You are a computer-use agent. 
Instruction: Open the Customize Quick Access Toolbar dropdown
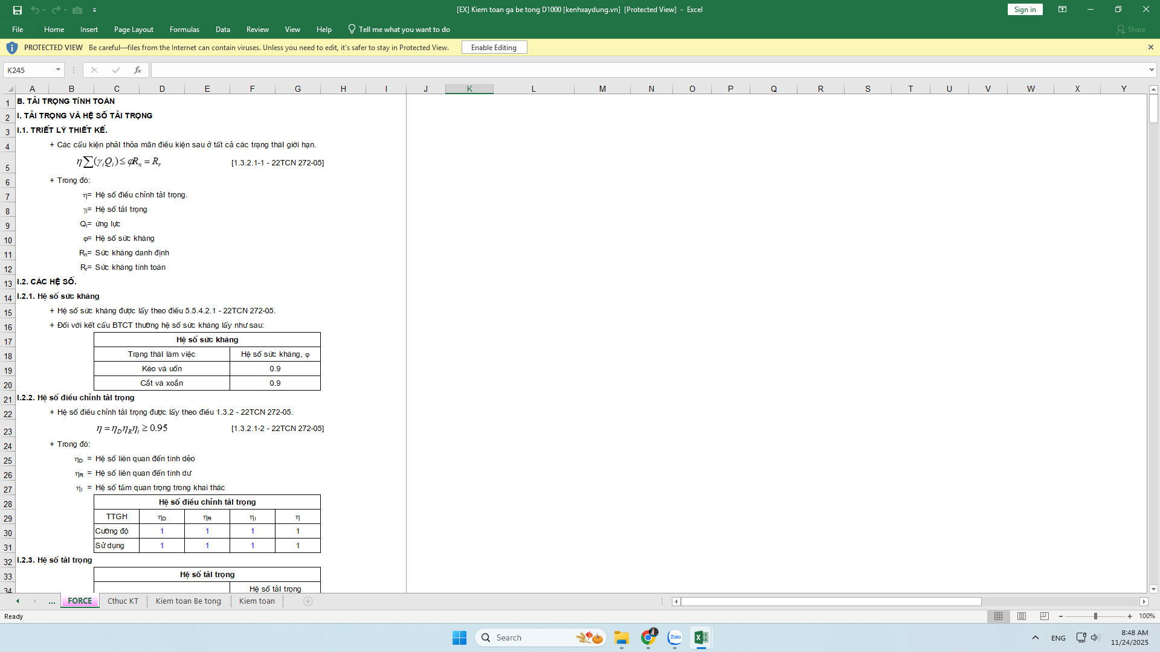coord(95,10)
